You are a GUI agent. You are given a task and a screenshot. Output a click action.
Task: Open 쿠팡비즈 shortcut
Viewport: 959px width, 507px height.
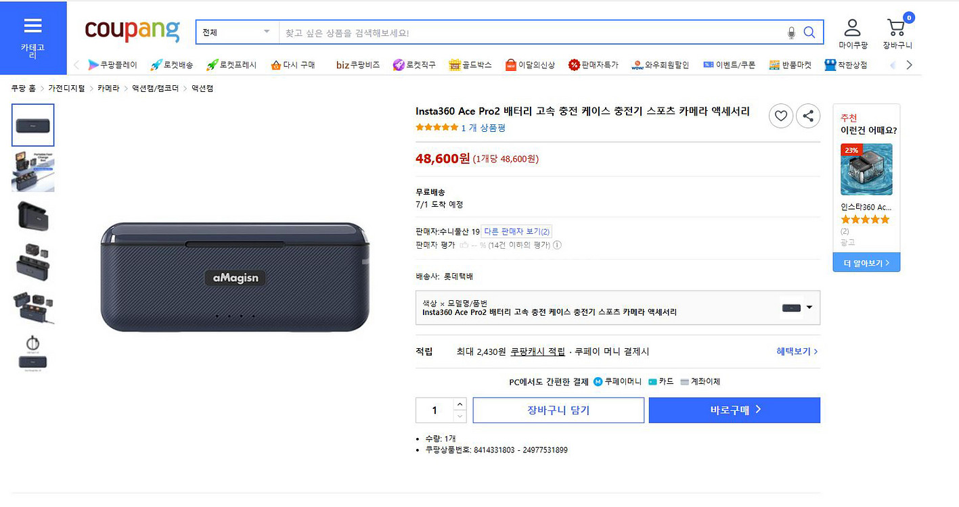pyautogui.click(x=358, y=65)
